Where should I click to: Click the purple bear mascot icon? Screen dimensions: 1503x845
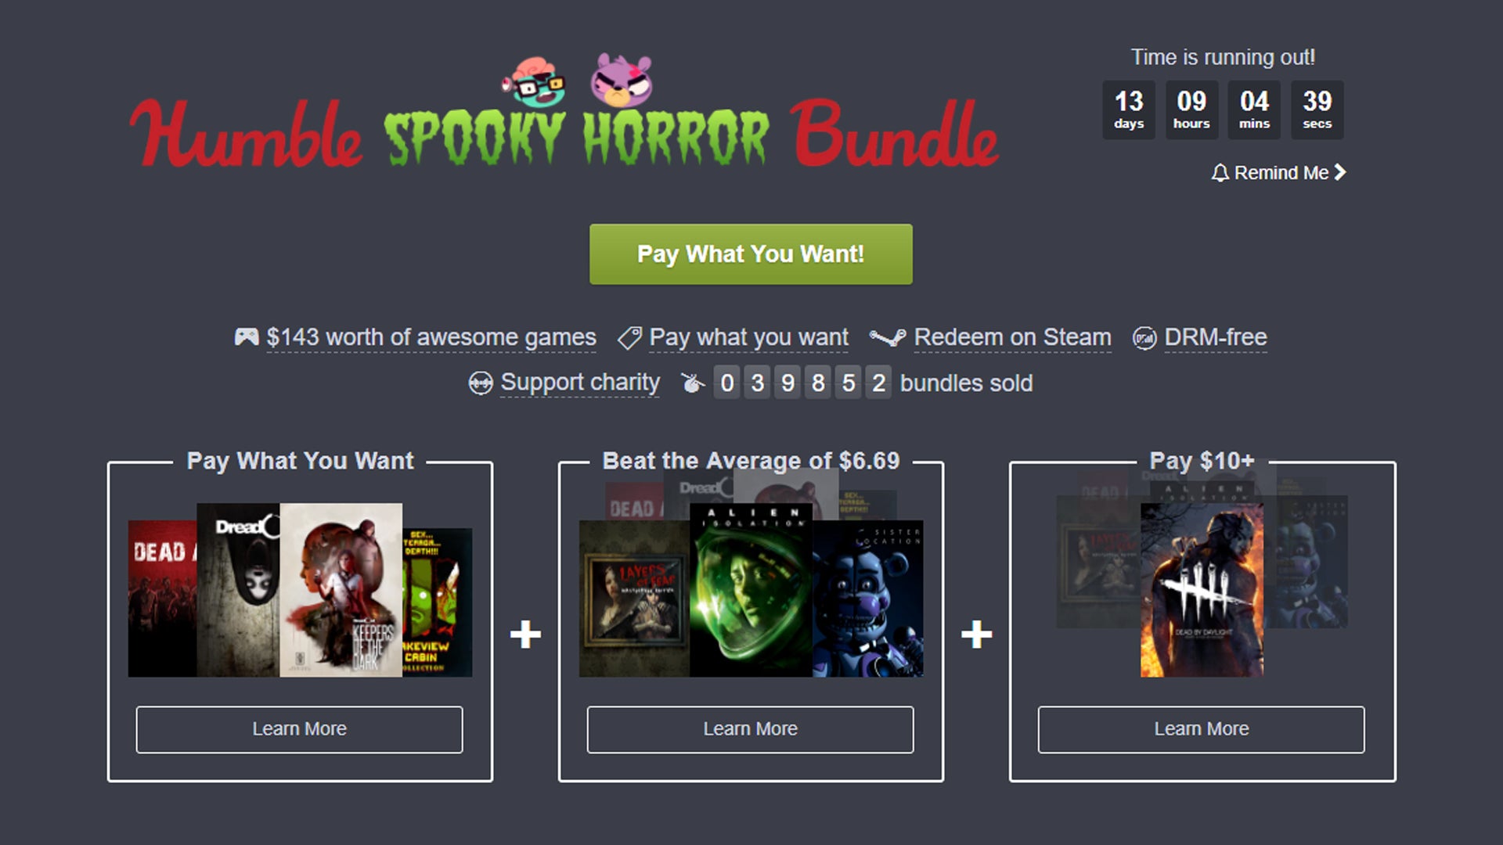[621, 80]
